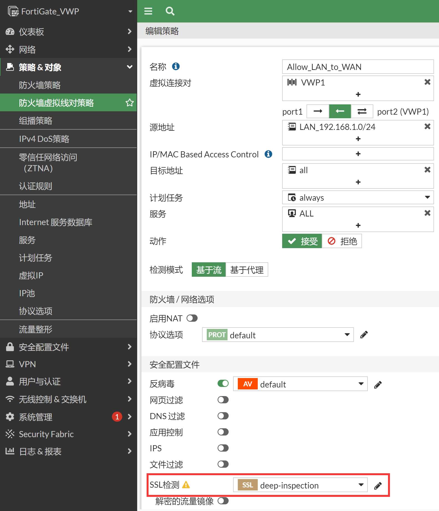Click the edit pencil beside 协议选项 default

364,335
